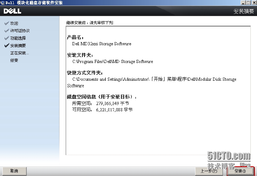Click the 取消 (Cancel) button

pos(14,171)
